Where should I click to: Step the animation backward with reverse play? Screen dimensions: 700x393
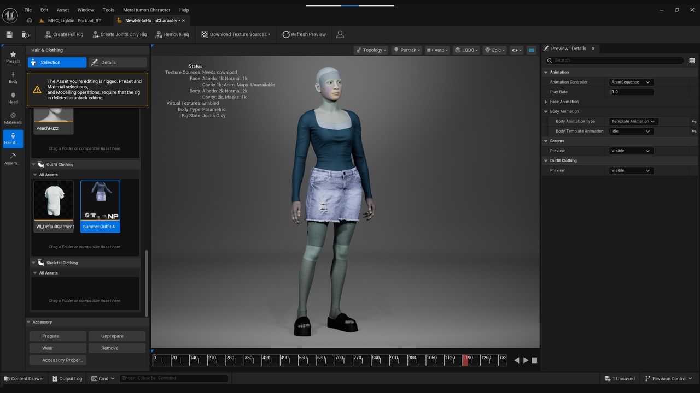point(517,360)
